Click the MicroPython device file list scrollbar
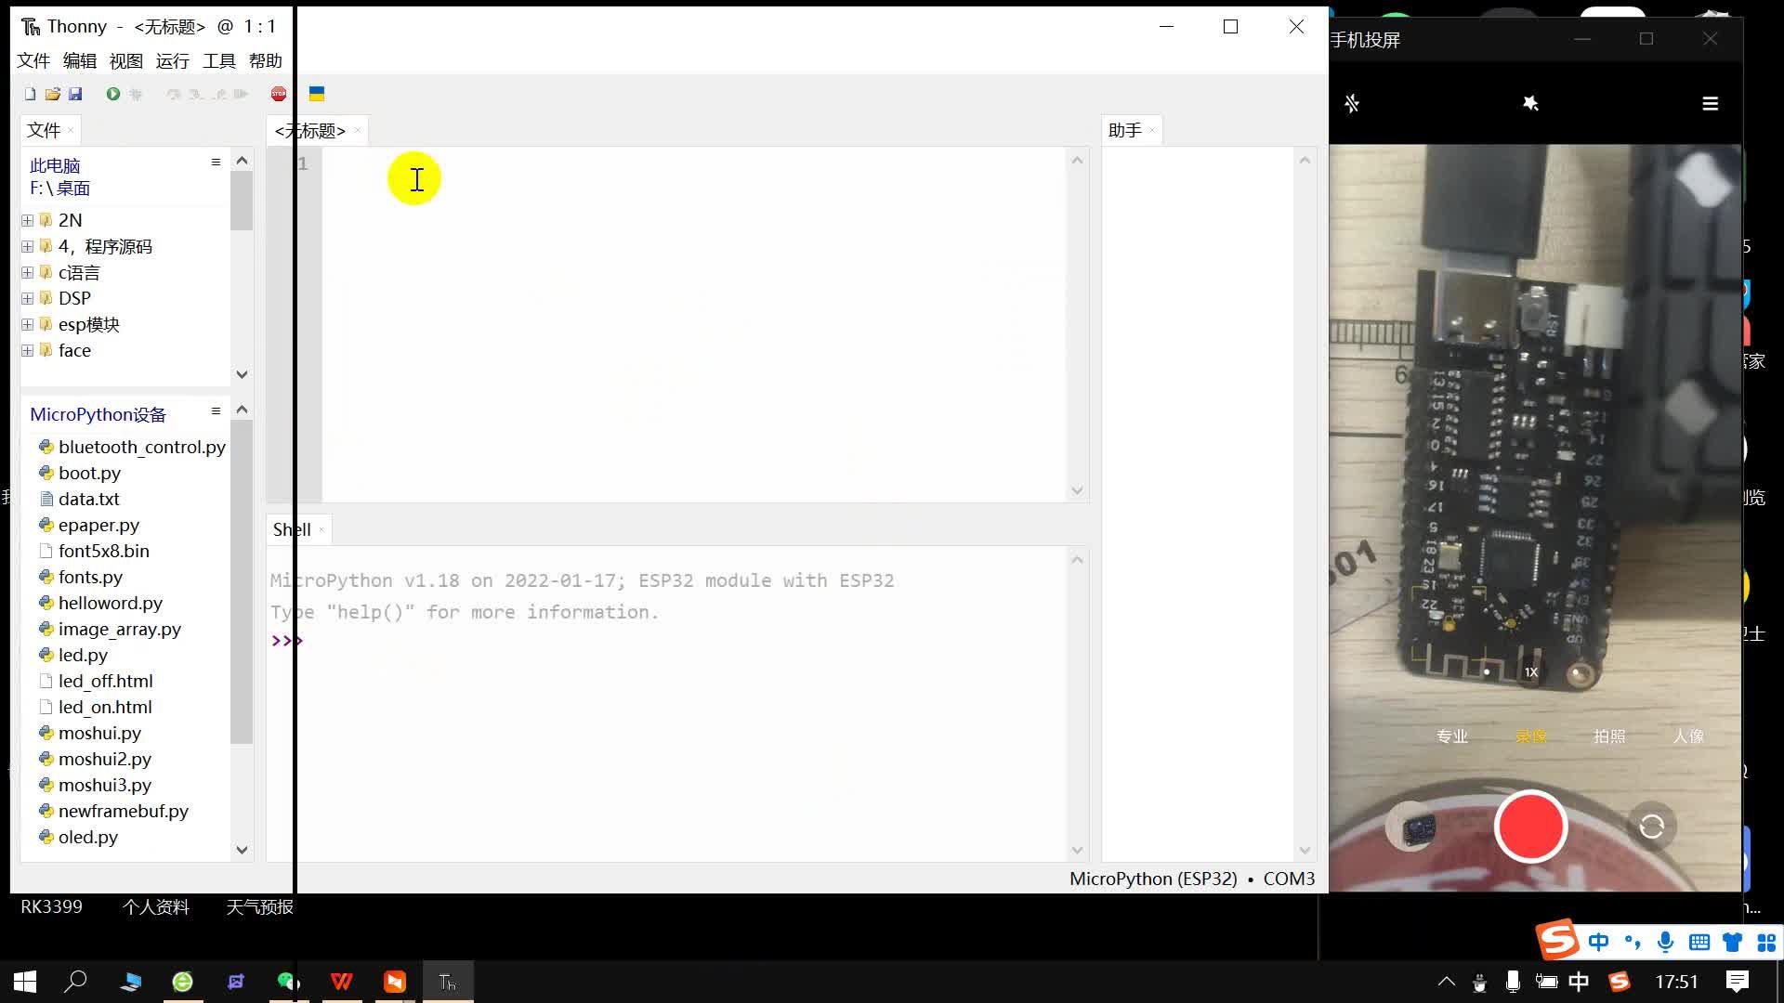 click(242, 580)
